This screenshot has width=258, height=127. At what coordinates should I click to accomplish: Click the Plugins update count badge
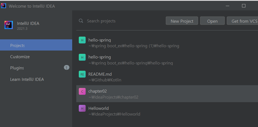click(67, 67)
